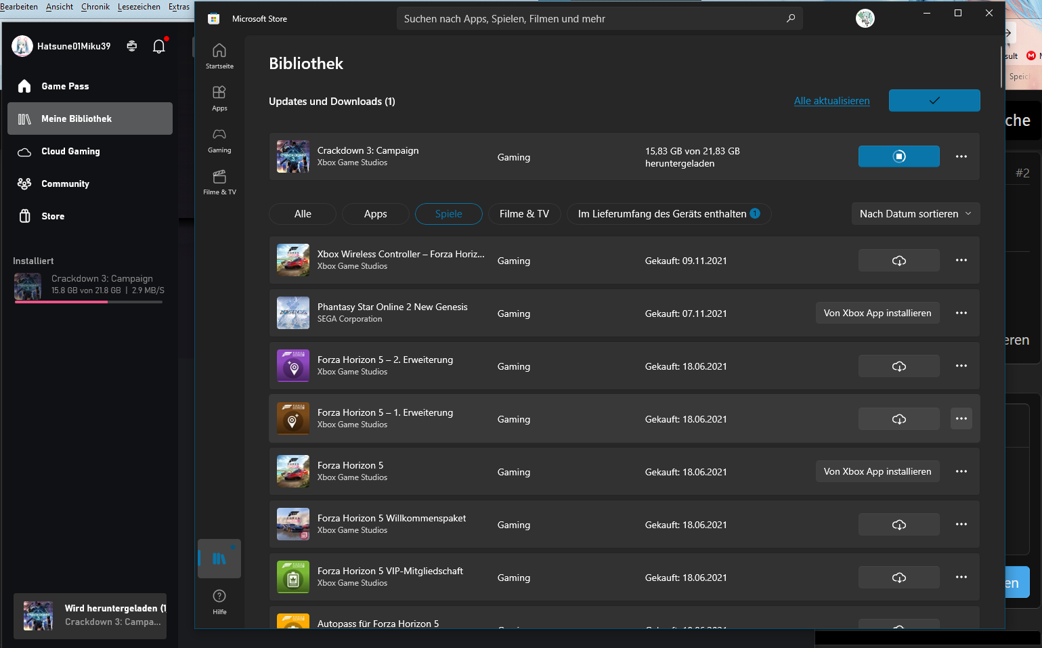1042x648 pixels.
Task: Select the Filme & TV filter chip
Action: point(524,214)
